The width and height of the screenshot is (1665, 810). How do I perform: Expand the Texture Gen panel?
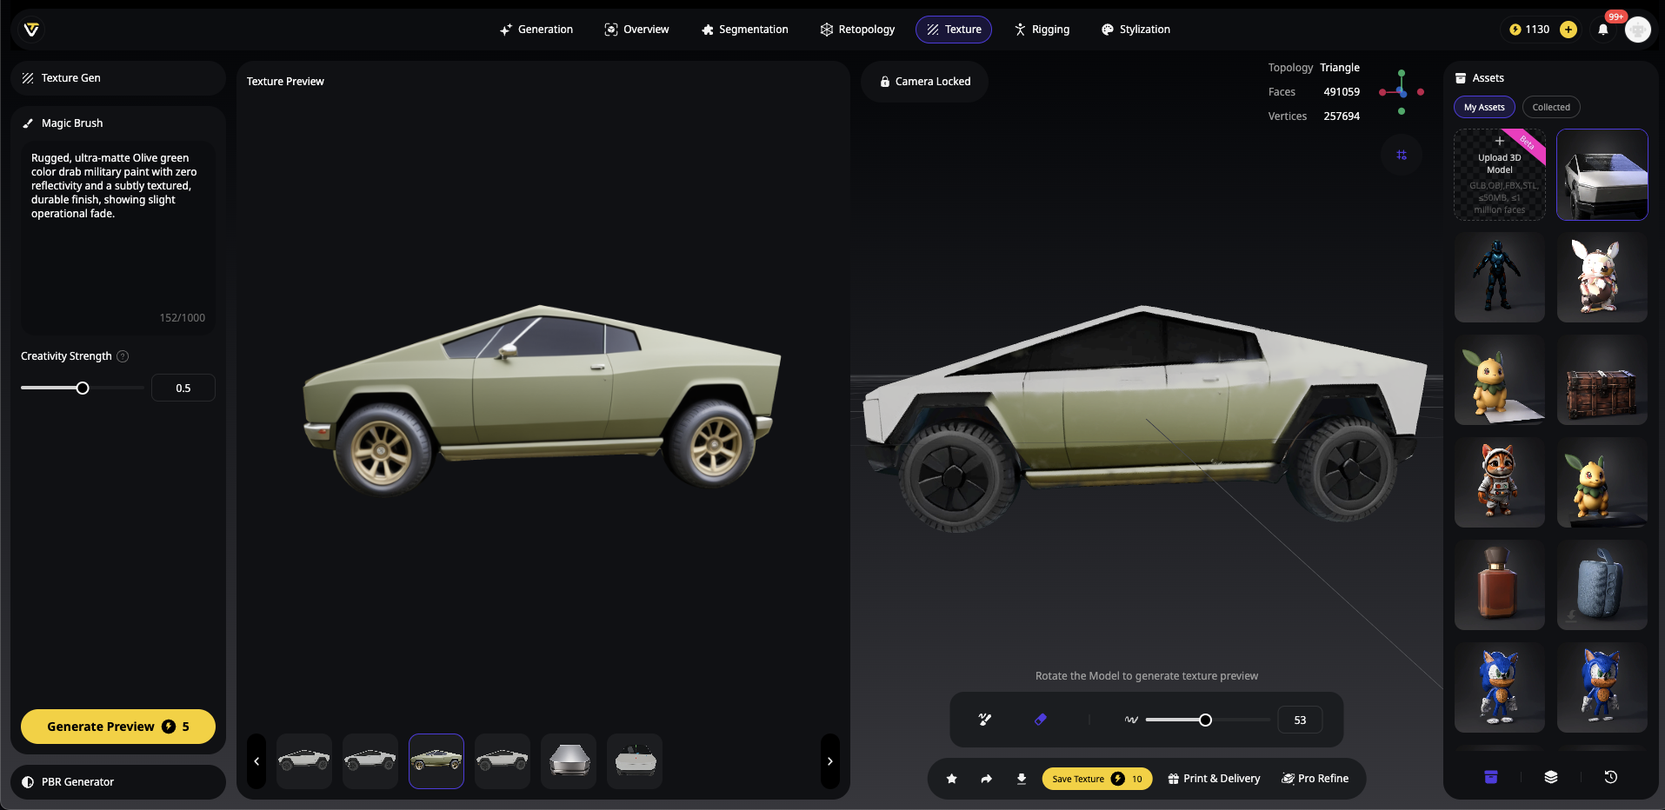pos(118,78)
